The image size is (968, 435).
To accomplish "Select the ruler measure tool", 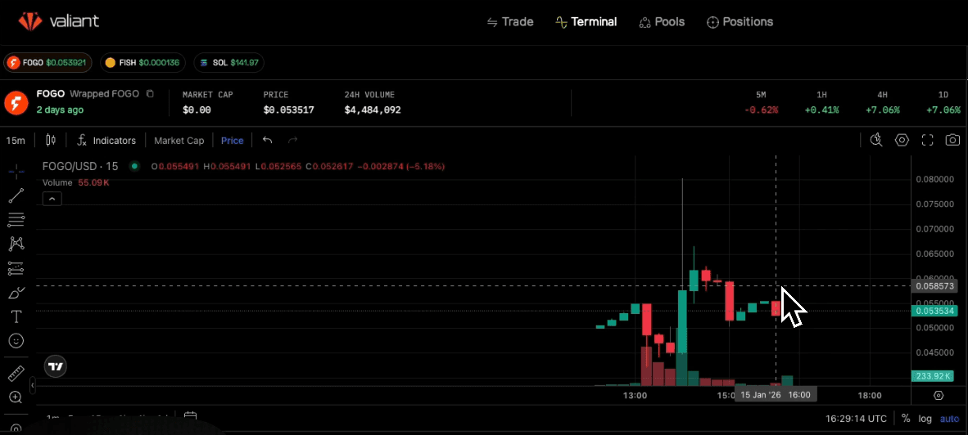I will click(16, 374).
